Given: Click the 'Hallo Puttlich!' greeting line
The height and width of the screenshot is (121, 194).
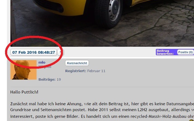Looking at the screenshot, I should click(x=24, y=92).
